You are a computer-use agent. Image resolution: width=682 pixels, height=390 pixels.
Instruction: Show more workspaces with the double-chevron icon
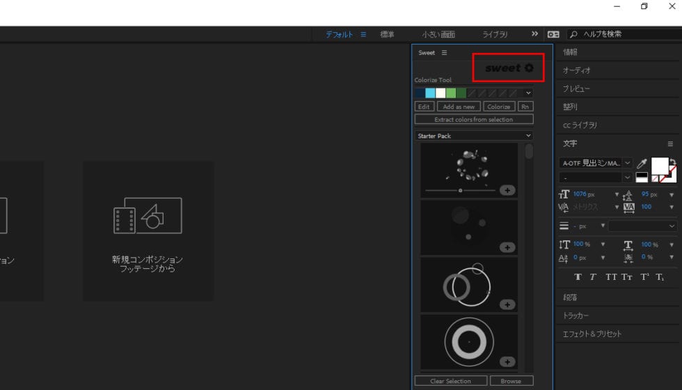534,34
